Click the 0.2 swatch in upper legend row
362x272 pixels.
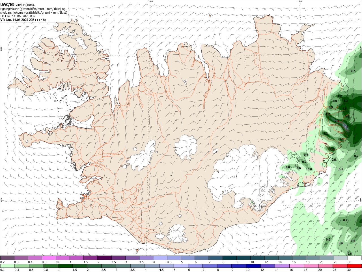[x=7, y=258]
